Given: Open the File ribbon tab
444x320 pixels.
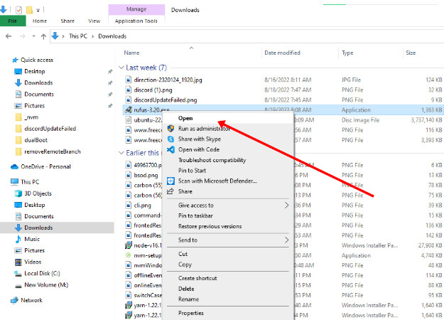Looking at the screenshot, I should click(x=13, y=21).
